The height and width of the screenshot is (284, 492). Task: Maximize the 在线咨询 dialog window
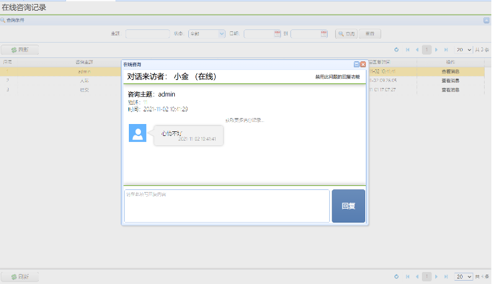coord(356,64)
